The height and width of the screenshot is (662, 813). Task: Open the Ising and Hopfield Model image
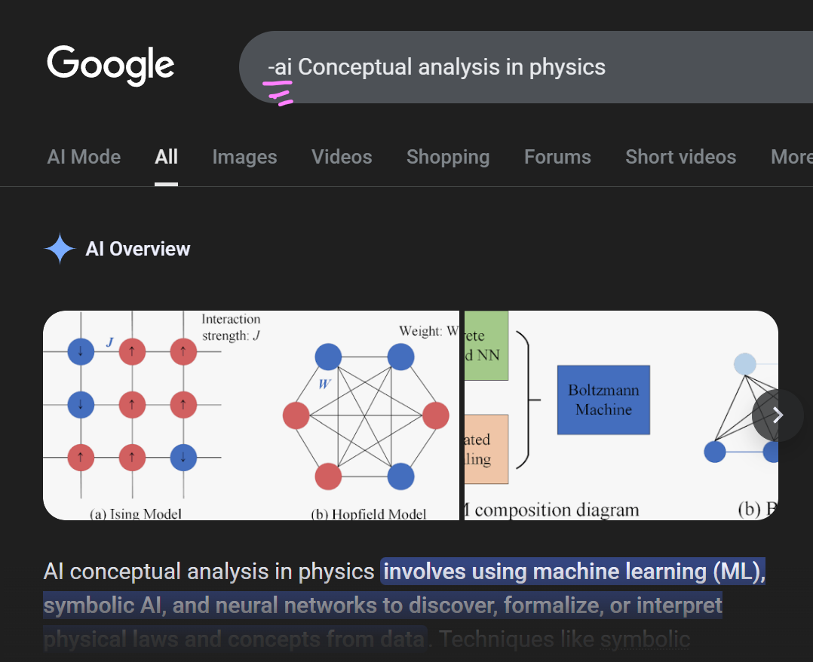click(250, 415)
